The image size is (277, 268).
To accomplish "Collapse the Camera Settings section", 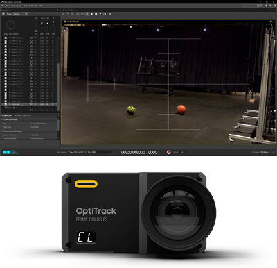I will click(x=2, y=119).
